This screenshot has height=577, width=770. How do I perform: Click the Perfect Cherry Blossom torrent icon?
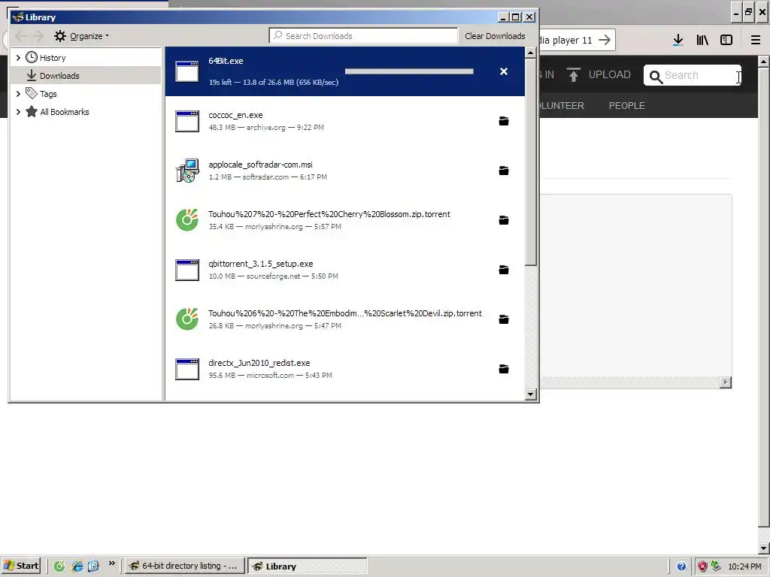187,220
